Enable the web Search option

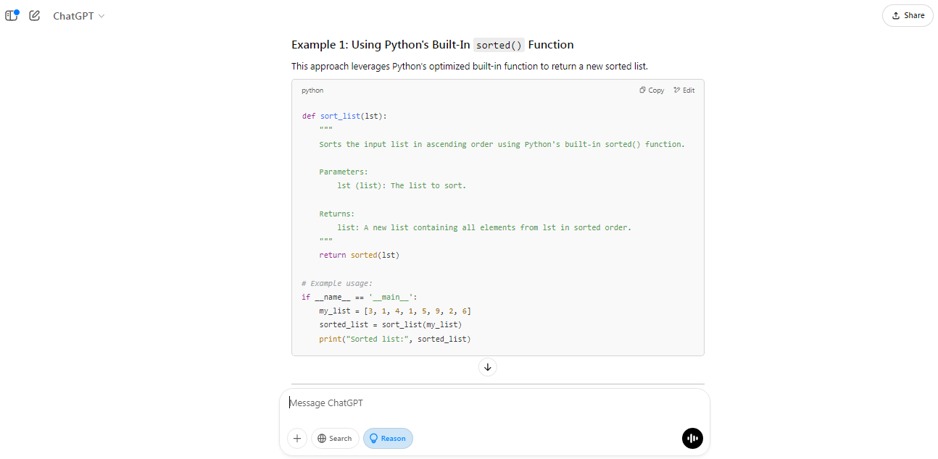(335, 438)
